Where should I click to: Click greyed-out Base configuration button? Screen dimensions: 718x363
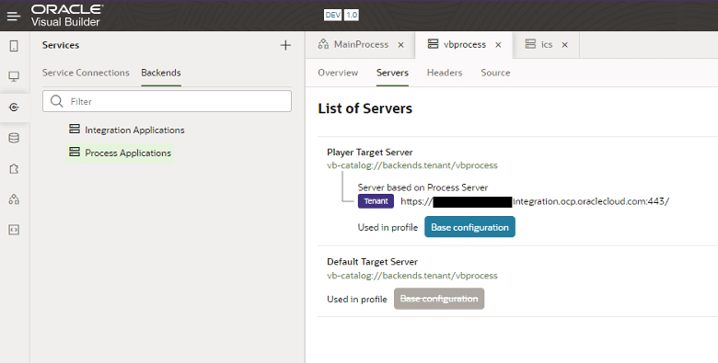(439, 299)
